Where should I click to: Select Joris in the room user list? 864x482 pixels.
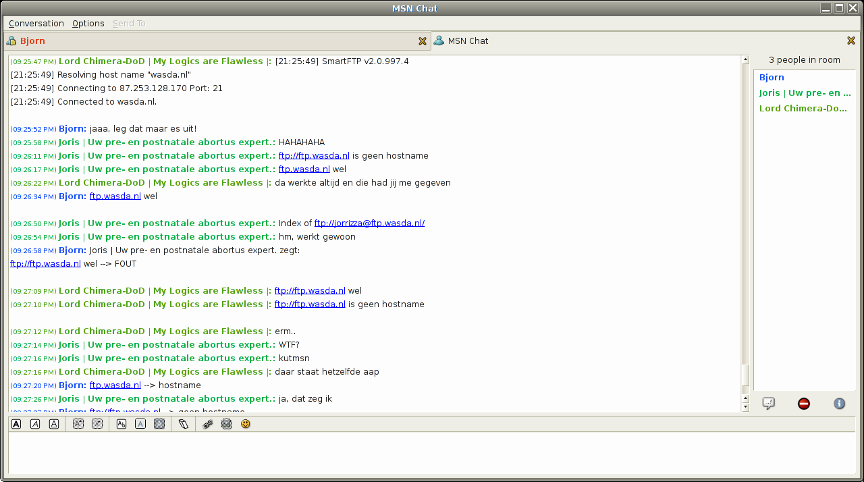[x=805, y=93]
